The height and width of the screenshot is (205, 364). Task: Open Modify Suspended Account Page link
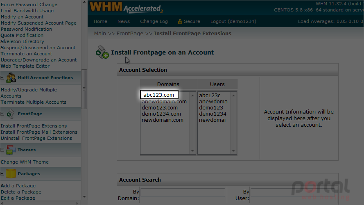click(38, 23)
